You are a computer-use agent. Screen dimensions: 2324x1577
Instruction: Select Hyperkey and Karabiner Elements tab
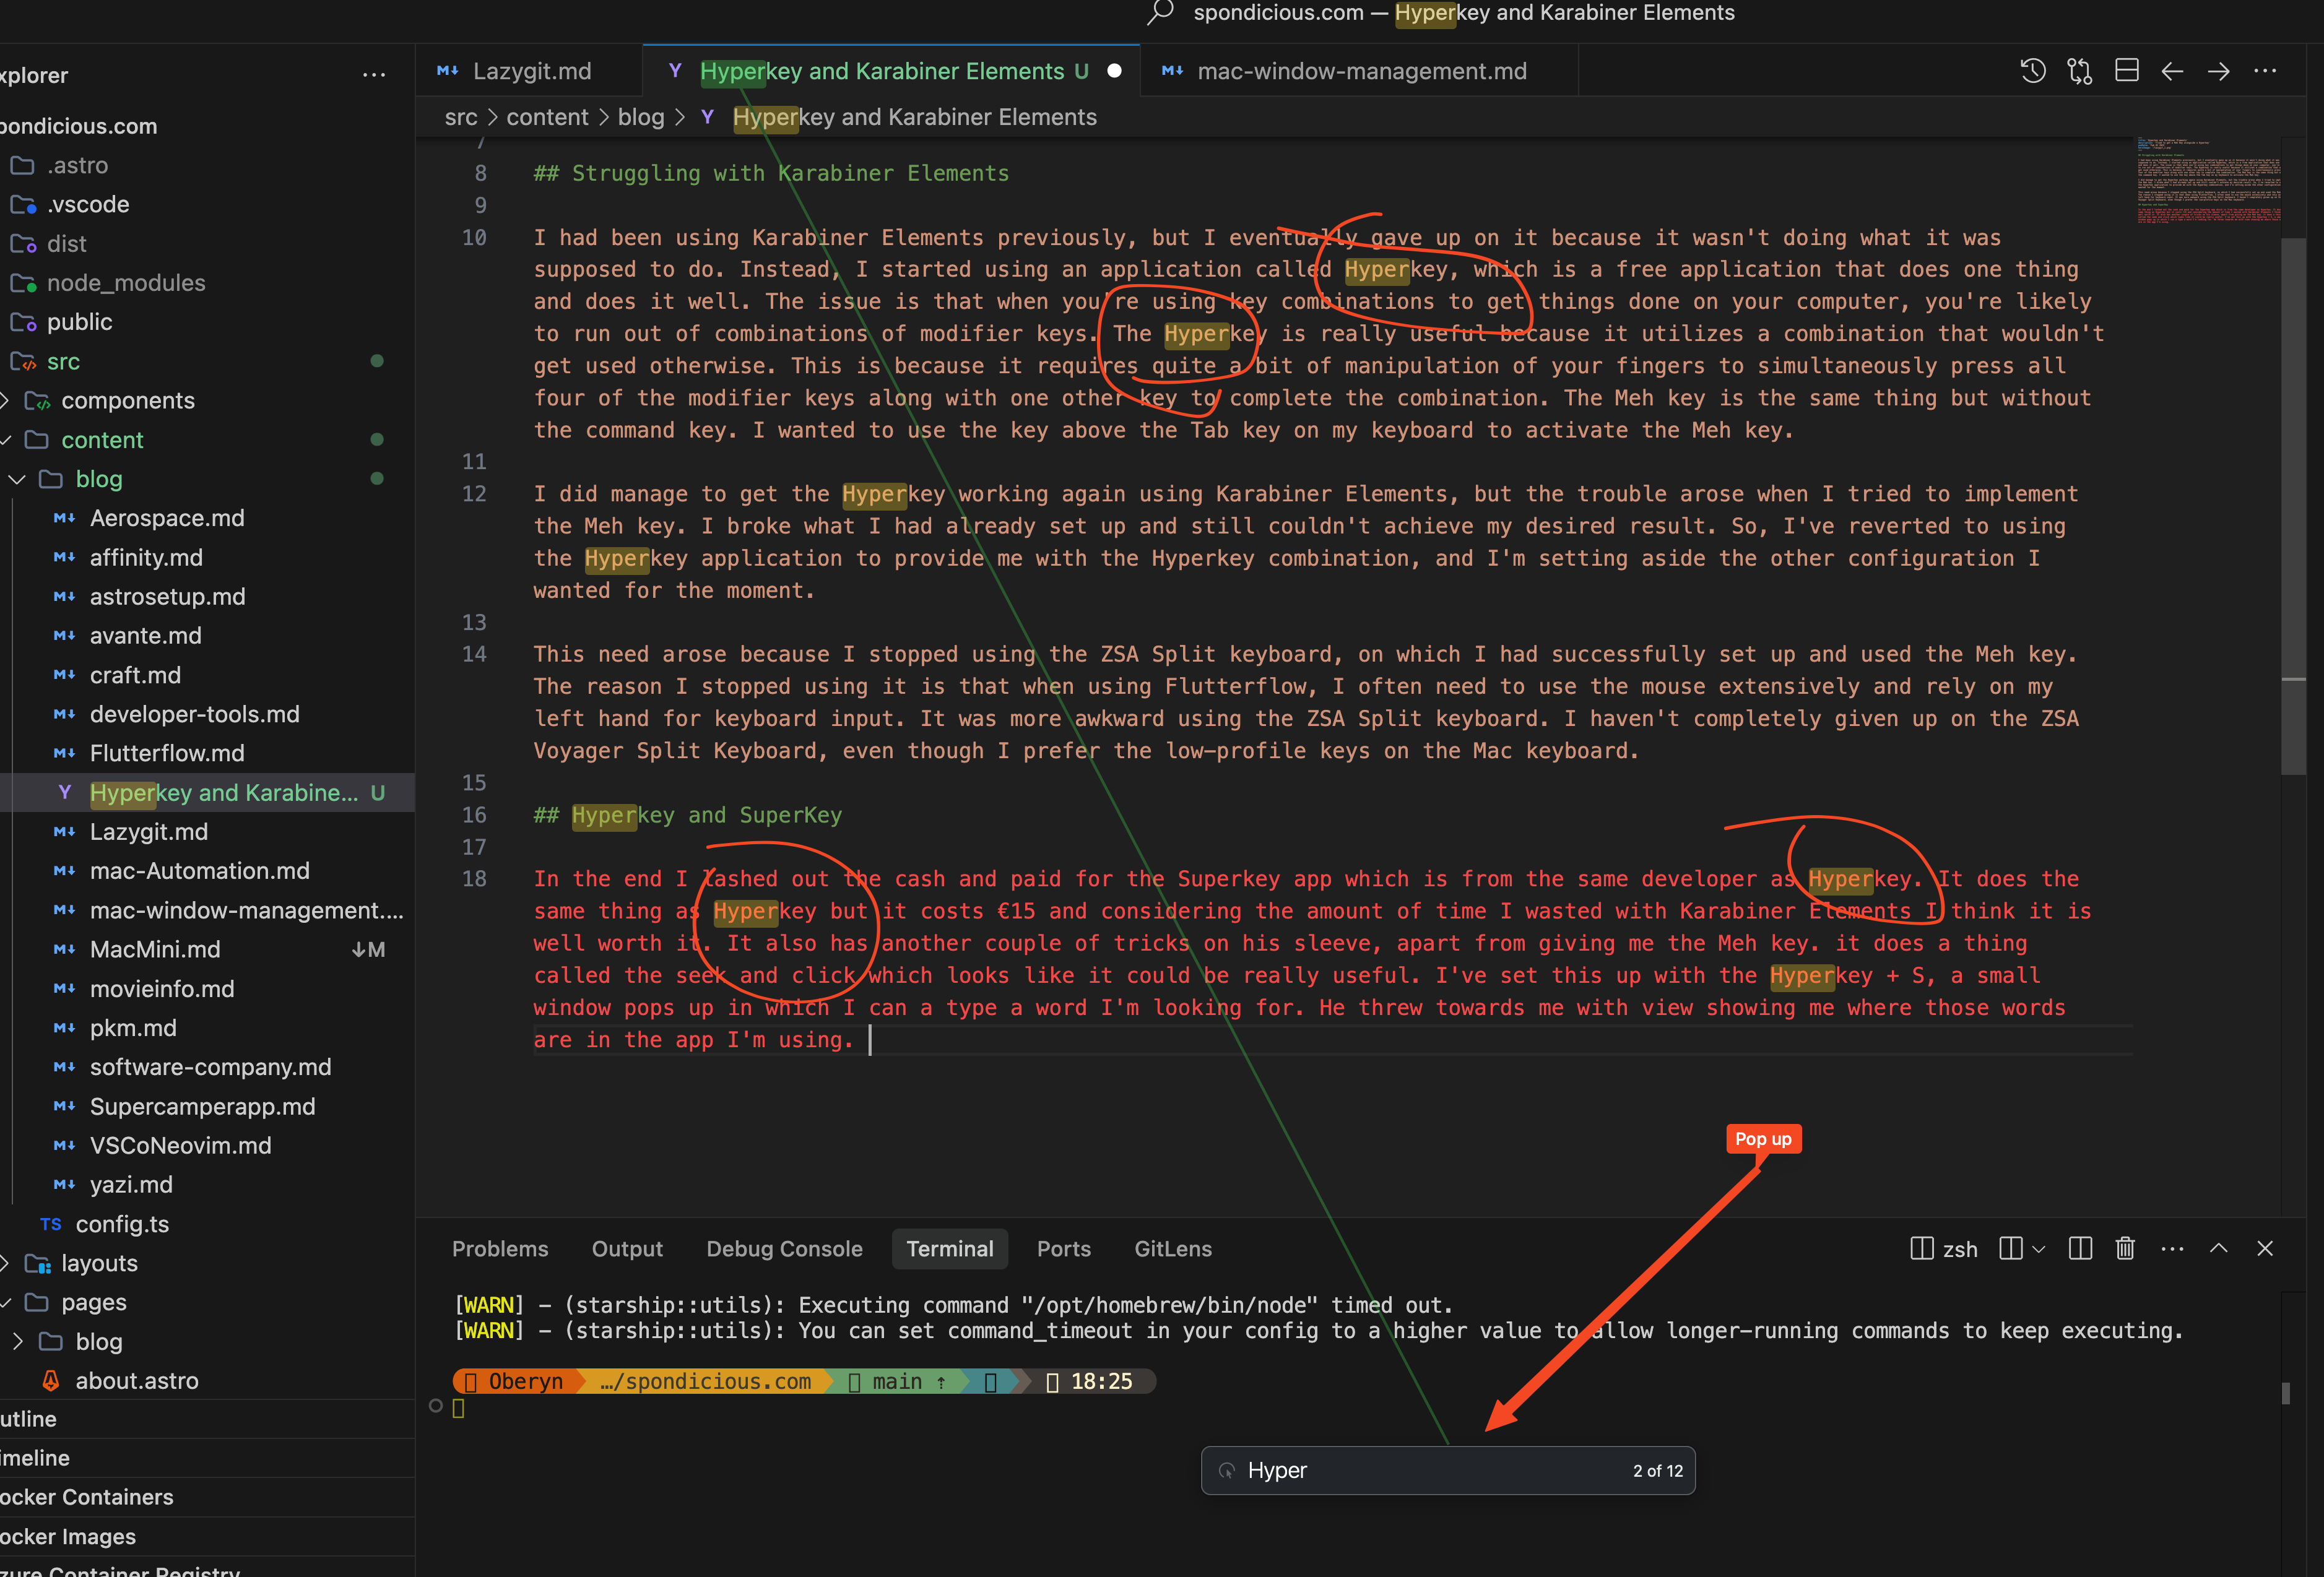point(892,71)
